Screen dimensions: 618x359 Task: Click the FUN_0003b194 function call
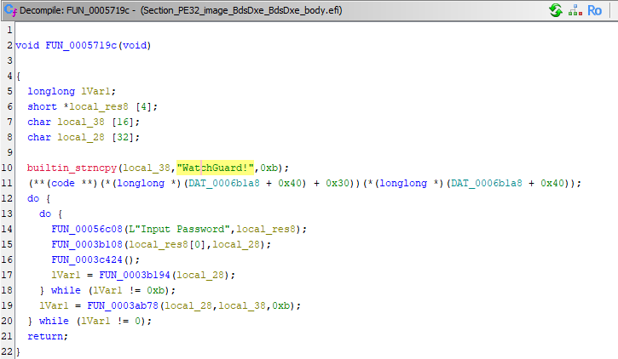tap(135, 276)
